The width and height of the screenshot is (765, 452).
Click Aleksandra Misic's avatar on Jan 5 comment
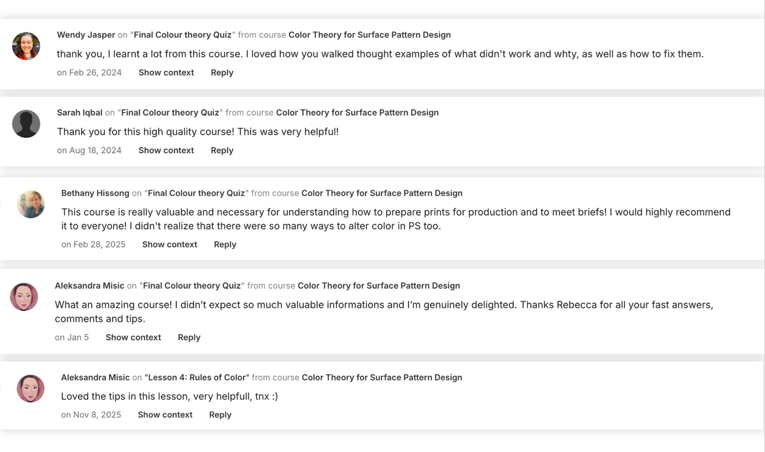[x=24, y=297]
